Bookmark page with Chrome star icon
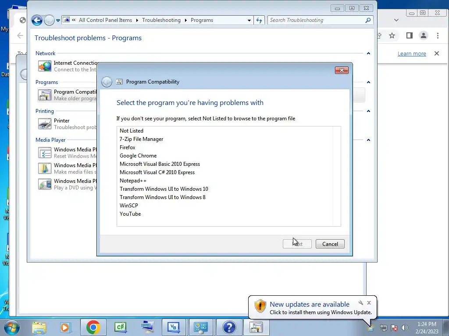Image resolution: width=449 pixels, height=336 pixels. (x=392, y=35)
